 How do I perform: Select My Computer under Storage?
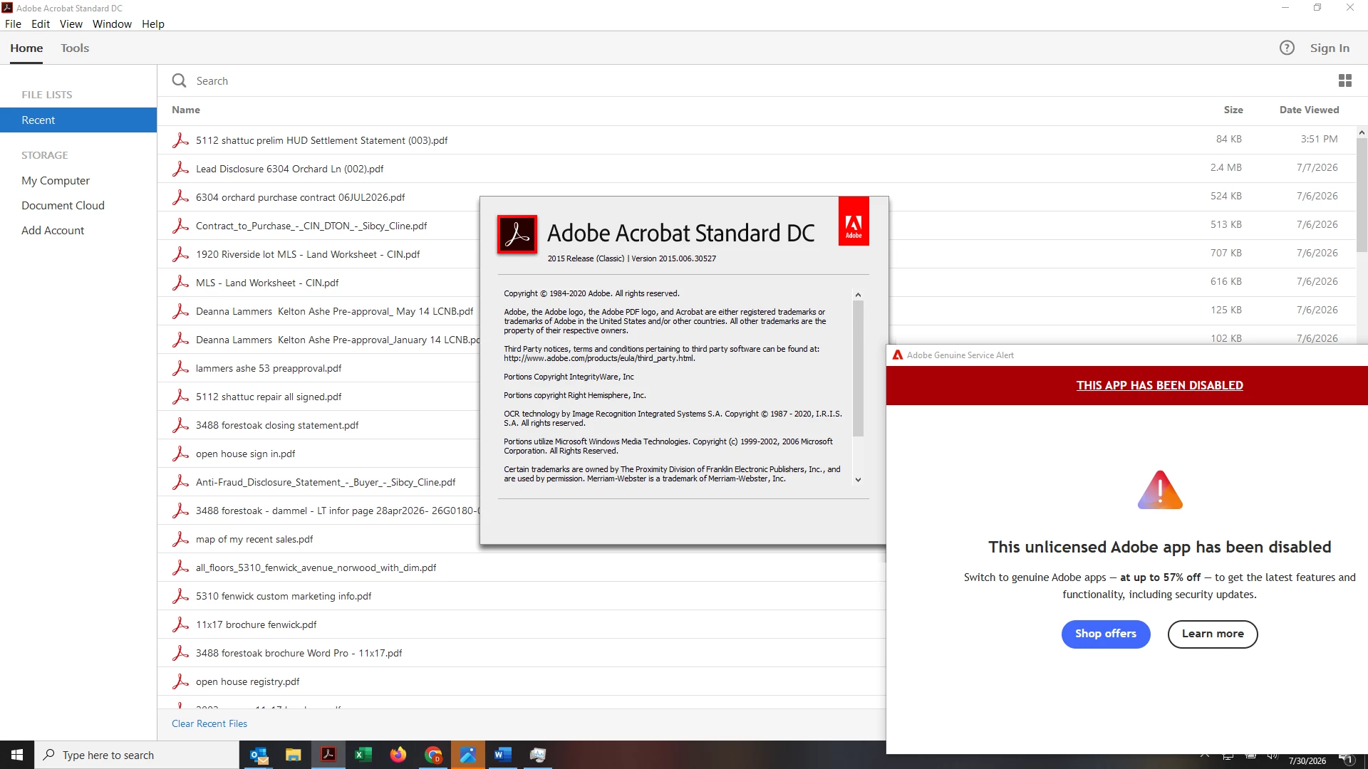[x=56, y=180]
